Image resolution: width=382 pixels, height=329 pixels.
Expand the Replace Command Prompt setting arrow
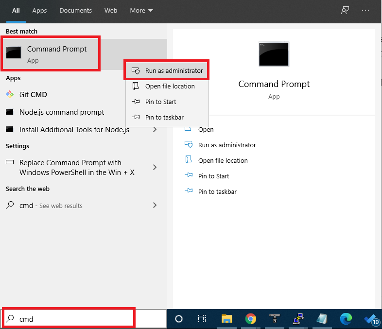[x=155, y=168]
